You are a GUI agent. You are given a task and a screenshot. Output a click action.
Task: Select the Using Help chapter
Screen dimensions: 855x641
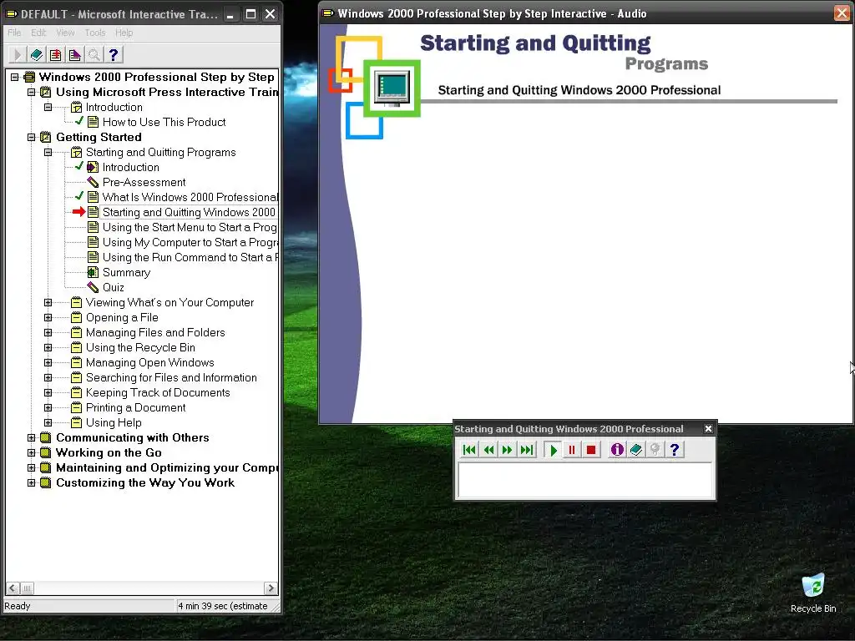click(x=114, y=422)
